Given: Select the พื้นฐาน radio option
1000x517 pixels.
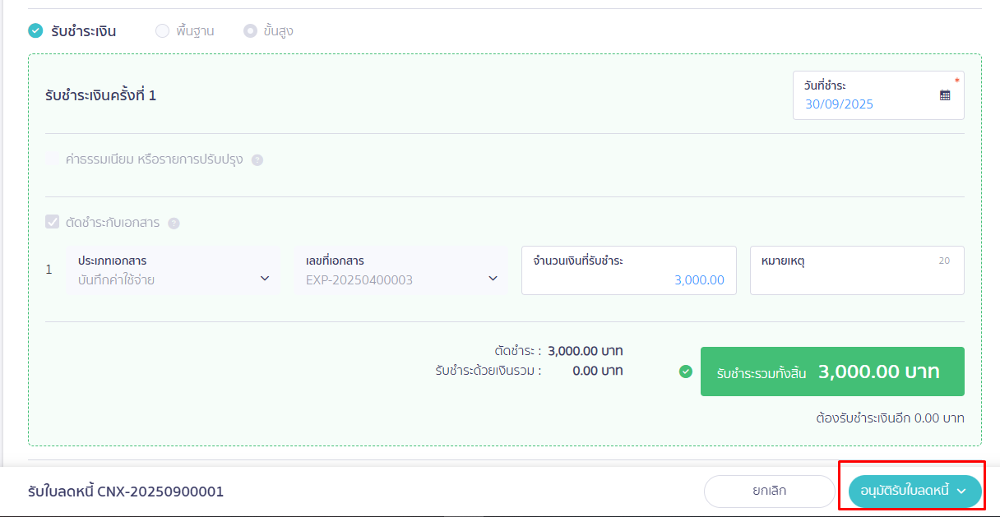Looking at the screenshot, I should [162, 31].
